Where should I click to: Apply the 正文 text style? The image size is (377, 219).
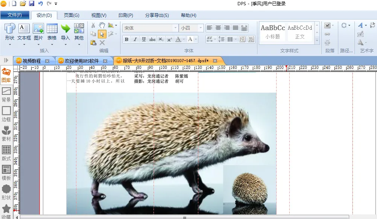tap(300, 32)
